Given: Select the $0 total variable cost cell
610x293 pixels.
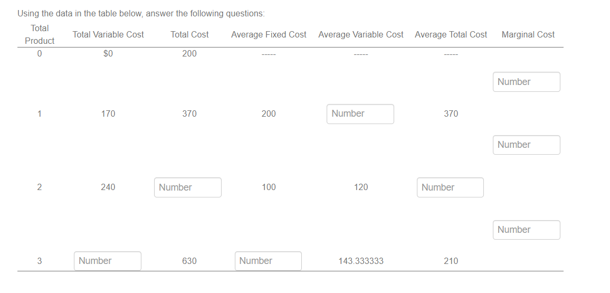Looking at the screenshot, I should point(108,54).
